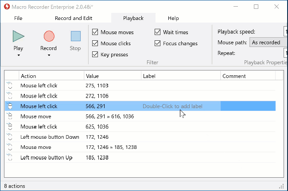Click mouse icon of the 566, 291 » 616, 1036 row
Screen dimensions: 288x191
pyautogui.click(x=10, y=116)
